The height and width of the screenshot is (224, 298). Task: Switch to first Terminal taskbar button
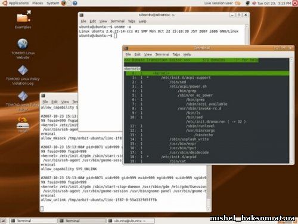[x=33, y=221]
